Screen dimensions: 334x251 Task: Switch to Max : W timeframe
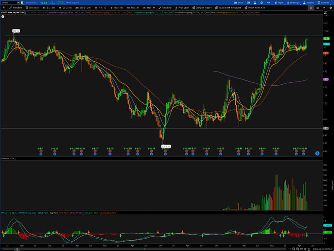[x=133, y=8]
